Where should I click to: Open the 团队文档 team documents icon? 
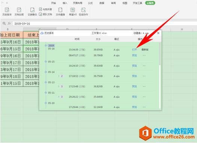click(x=40, y=14)
